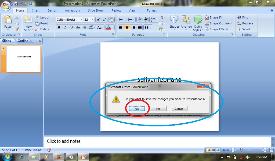Click the Increase Font Size icon
Image resolution: width=275 pixels, height=161 pixels.
click(x=98, y=19)
